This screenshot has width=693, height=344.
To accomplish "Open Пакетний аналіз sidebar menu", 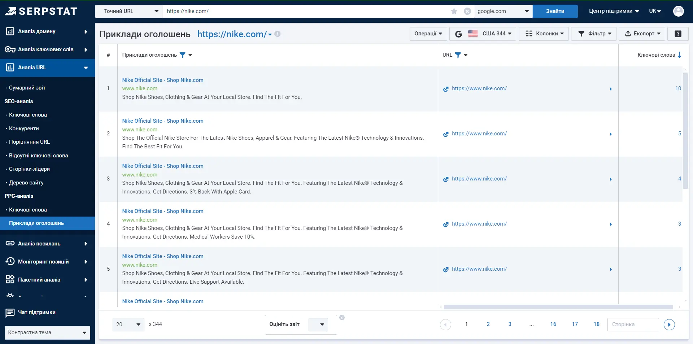I will [47, 280].
